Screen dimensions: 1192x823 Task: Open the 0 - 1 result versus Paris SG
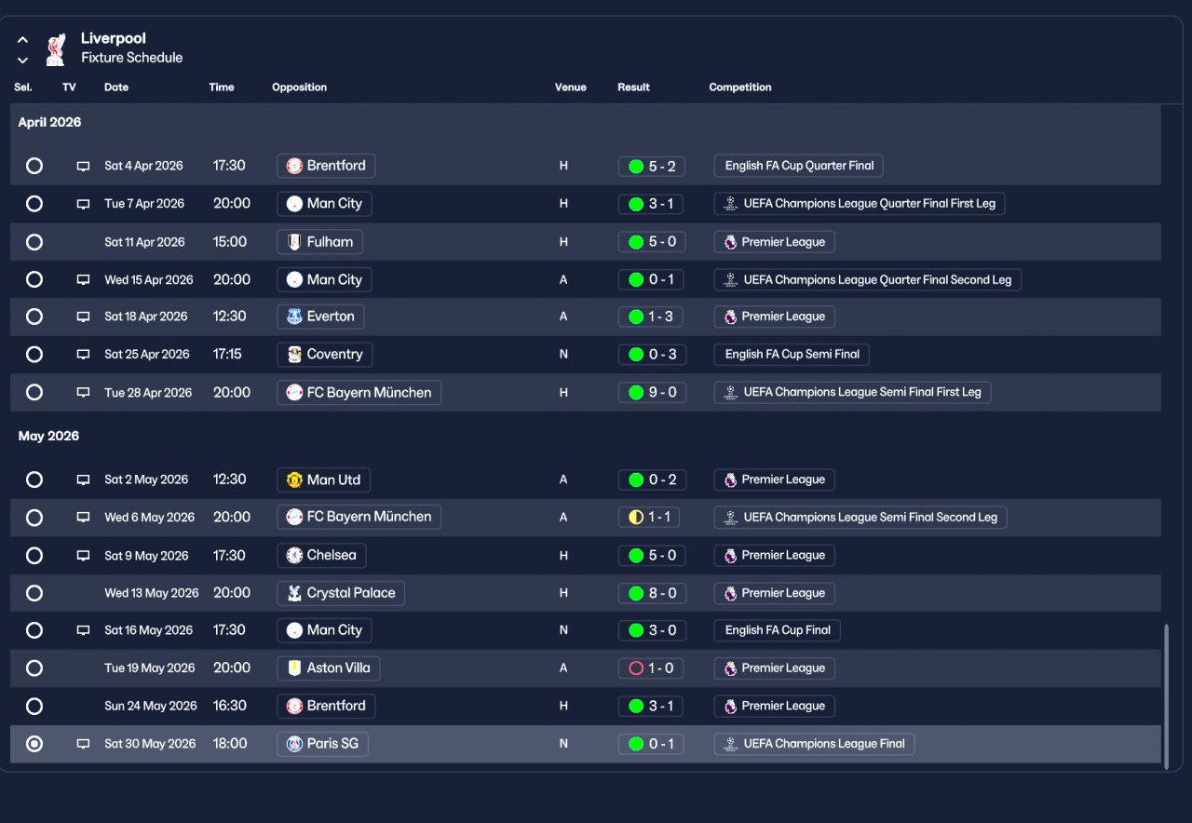click(x=652, y=744)
